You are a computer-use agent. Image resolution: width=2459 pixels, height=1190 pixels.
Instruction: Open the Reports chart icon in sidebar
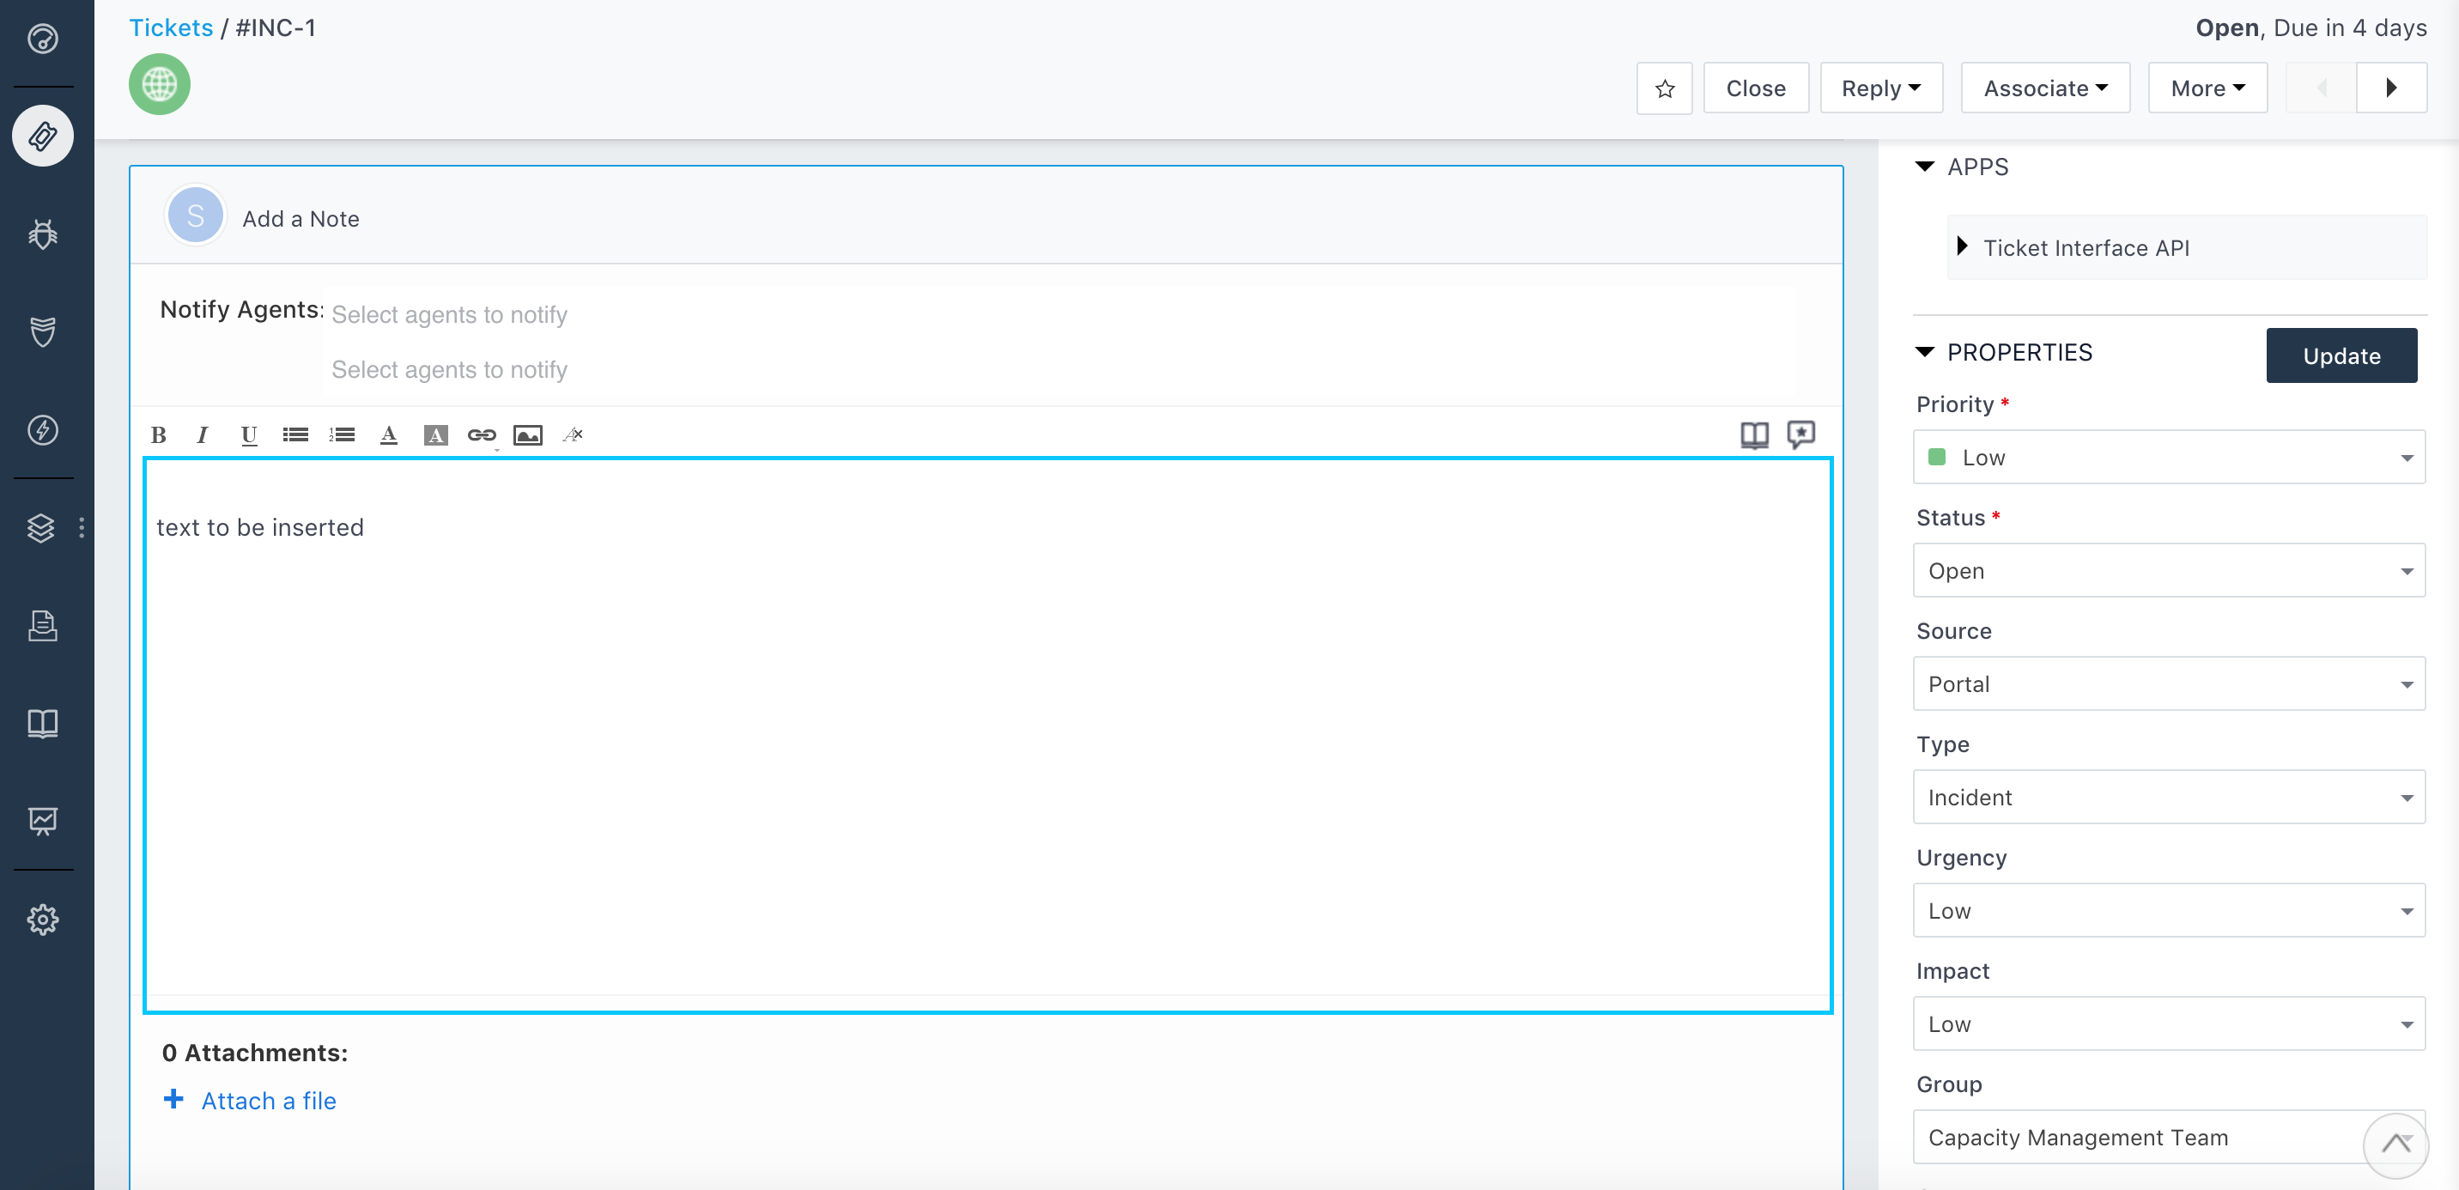click(43, 821)
